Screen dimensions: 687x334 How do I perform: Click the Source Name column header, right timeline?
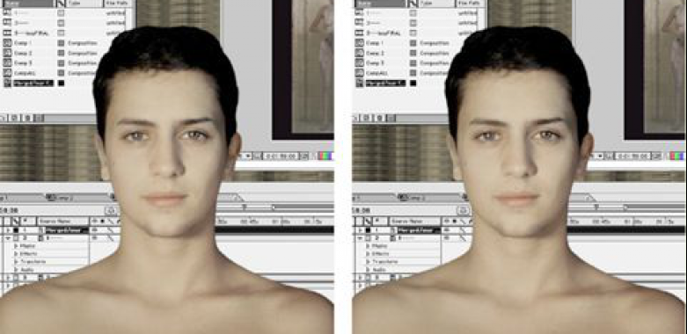[416, 221]
